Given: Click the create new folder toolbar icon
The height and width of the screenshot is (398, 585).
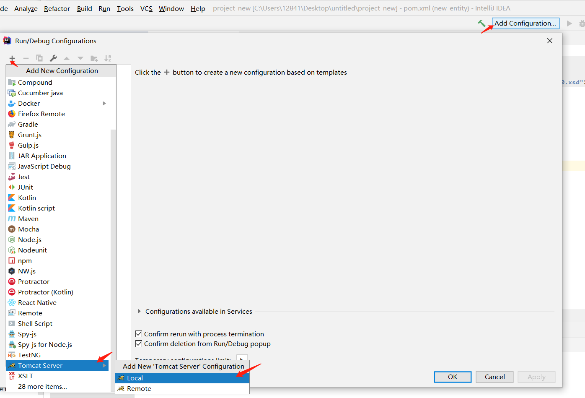Looking at the screenshot, I should (x=94, y=58).
